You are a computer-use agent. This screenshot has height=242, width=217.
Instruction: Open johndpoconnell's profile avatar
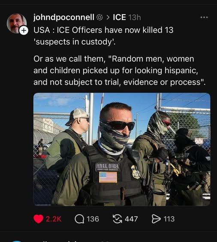pyautogui.click(x=17, y=23)
